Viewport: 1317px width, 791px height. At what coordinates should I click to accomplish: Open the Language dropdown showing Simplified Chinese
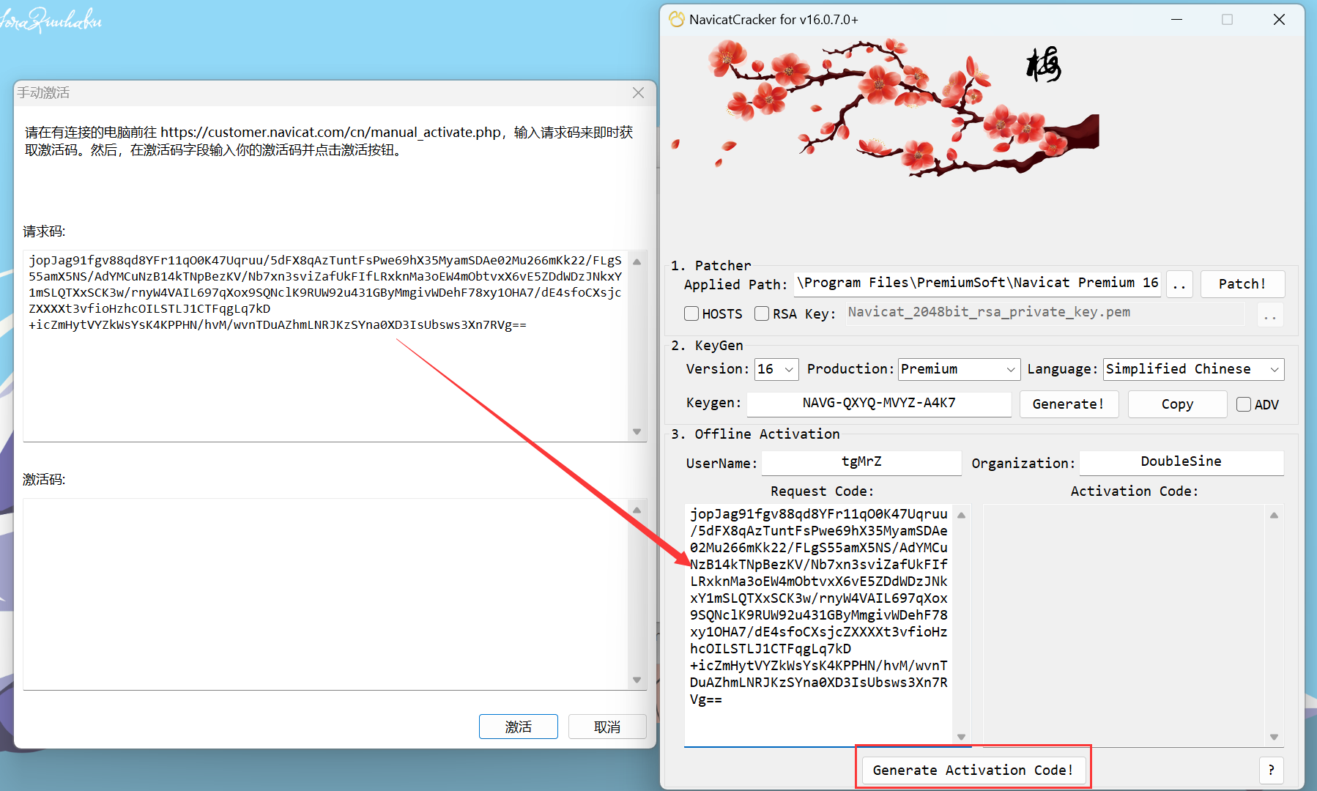[x=1193, y=369]
